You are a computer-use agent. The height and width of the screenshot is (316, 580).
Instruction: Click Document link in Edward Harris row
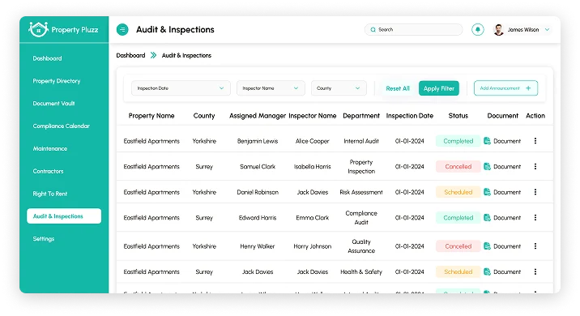507,218
